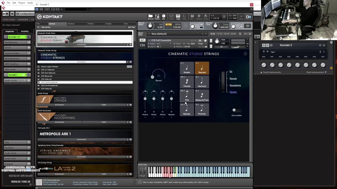Image resolution: width=337 pixels, height=189 pixels.
Task: Show the Output mixer section
Action: coord(171,17)
